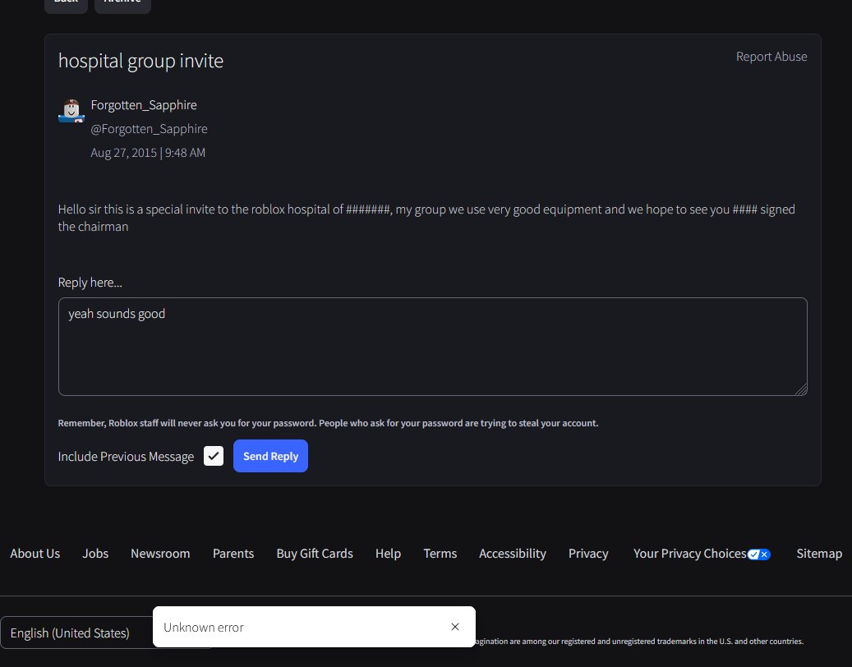Viewport: 852px width, 667px height.
Task: Open the Privacy footer link
Action: pyautogui.click(x=588, y=554)
